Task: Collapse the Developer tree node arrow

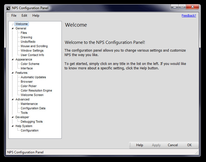Action: click(12, 117)
